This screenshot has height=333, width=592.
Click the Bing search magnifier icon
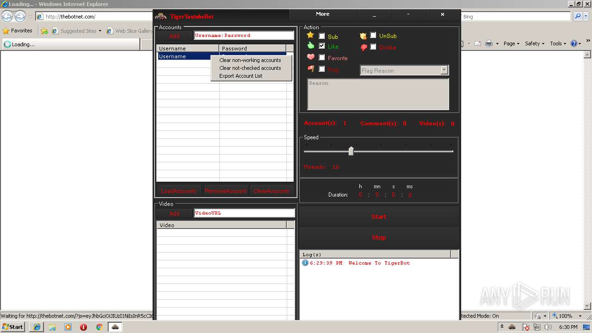click(577, 17)
